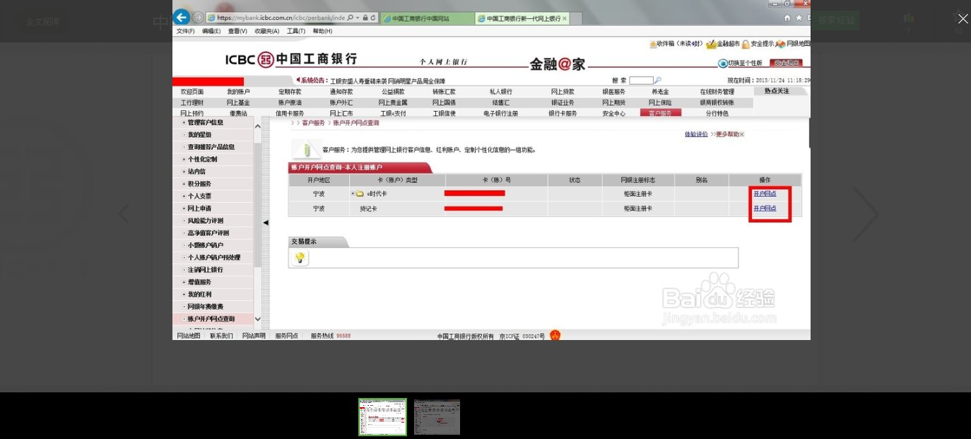Screen dimensions: 971x439
Task: Click 更多帮助 link
Action: point(726,134)
